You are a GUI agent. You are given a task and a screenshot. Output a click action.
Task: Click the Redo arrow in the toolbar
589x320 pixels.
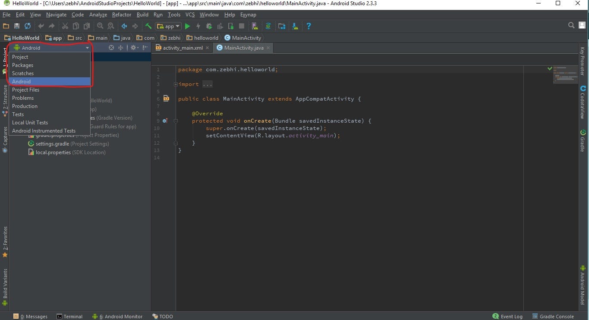point(52,26)
